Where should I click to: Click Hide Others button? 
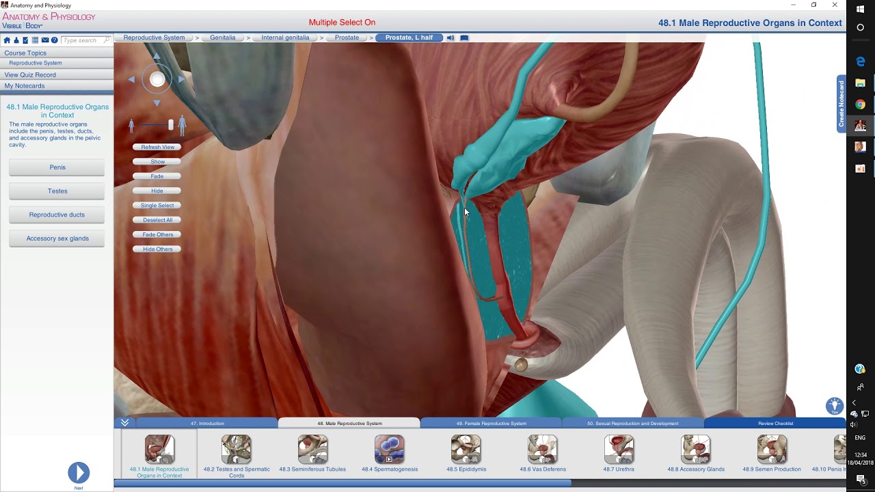(157, 249)
